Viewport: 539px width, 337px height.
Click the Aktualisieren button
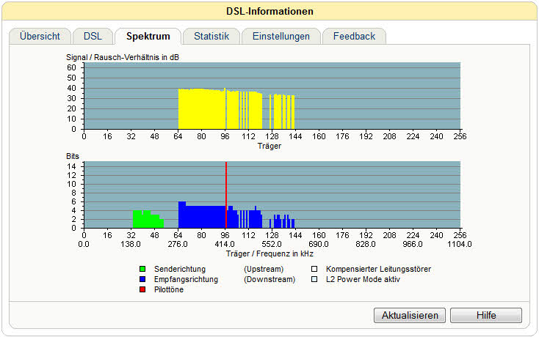(x=410, y=315)
